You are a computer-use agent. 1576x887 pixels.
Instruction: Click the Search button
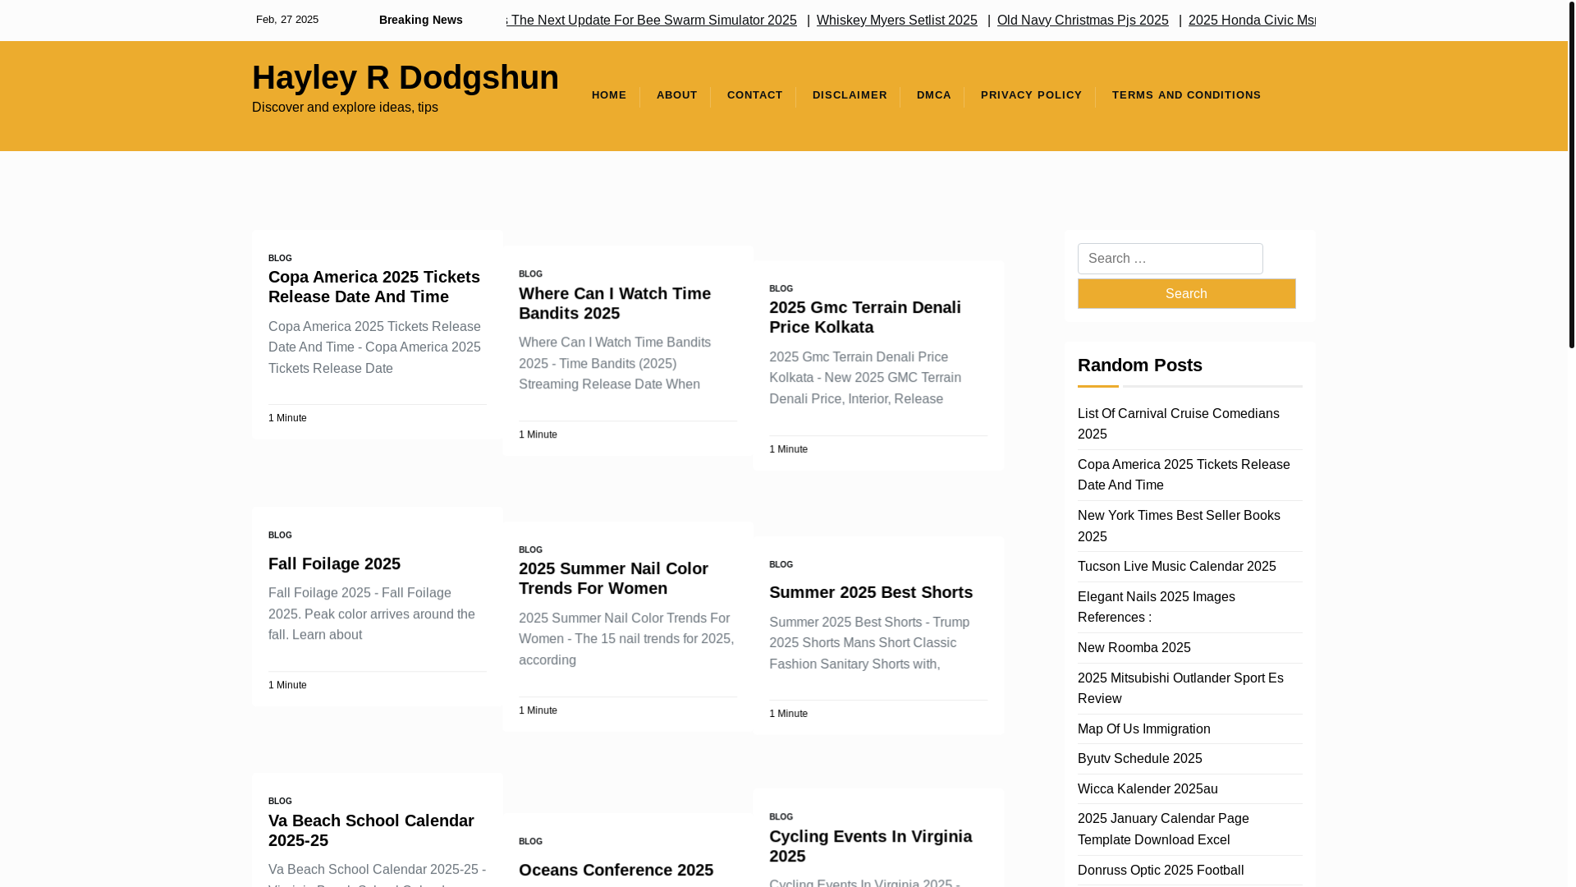coord(1186,293)
